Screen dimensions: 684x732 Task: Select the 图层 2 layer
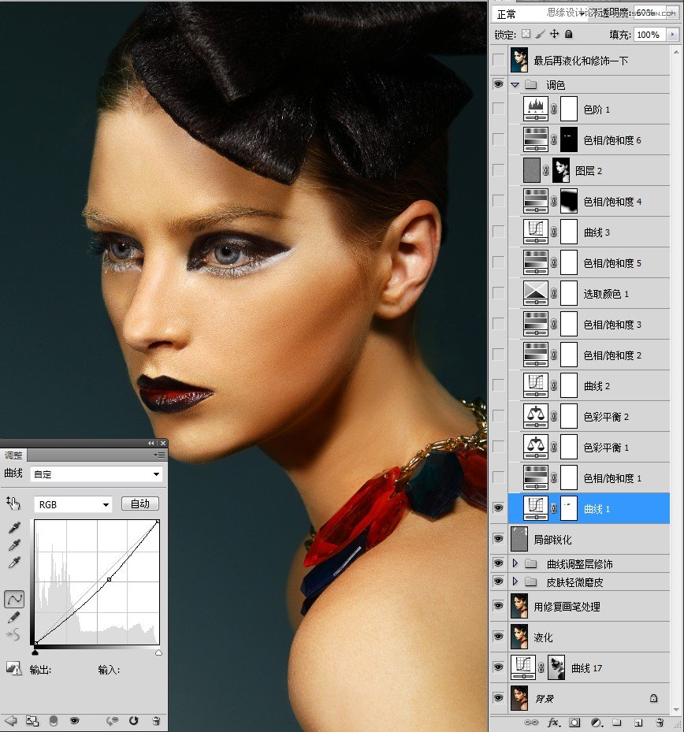click(589, 170)
